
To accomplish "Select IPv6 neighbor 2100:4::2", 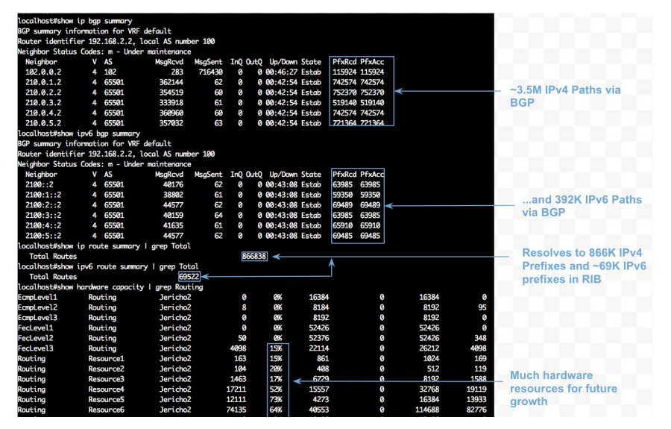I will [43, 225].
